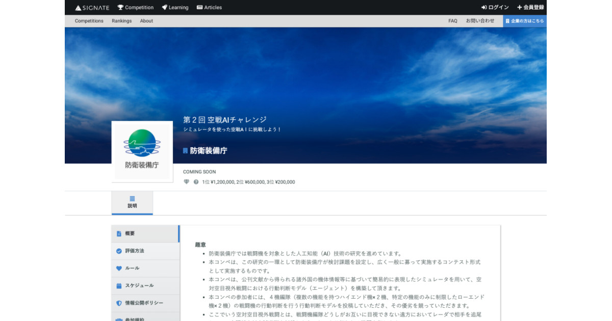612x321 pixels.
Task: Open the Learning menu with rocket icon
Action: pos(175,8)
